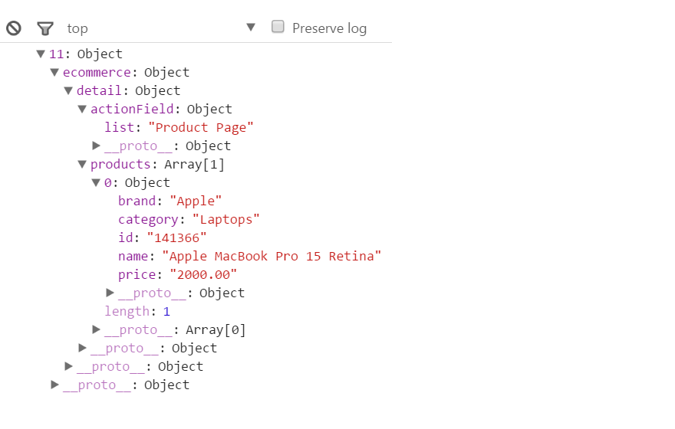The image size is (675, 429).
Task: Expand __proto__ under actionField list
Action: (96, 146)
